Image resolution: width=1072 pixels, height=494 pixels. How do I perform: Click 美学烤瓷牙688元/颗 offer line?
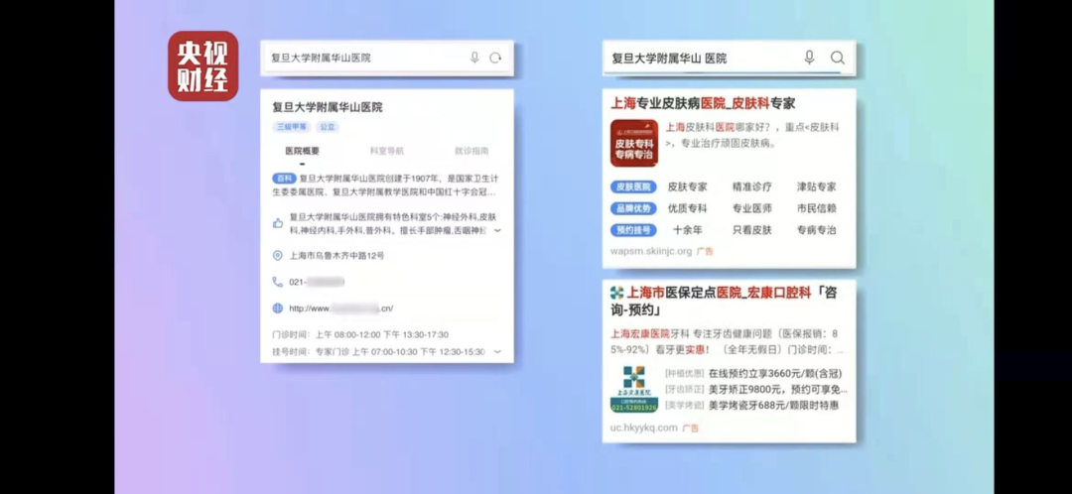[774, 405]
